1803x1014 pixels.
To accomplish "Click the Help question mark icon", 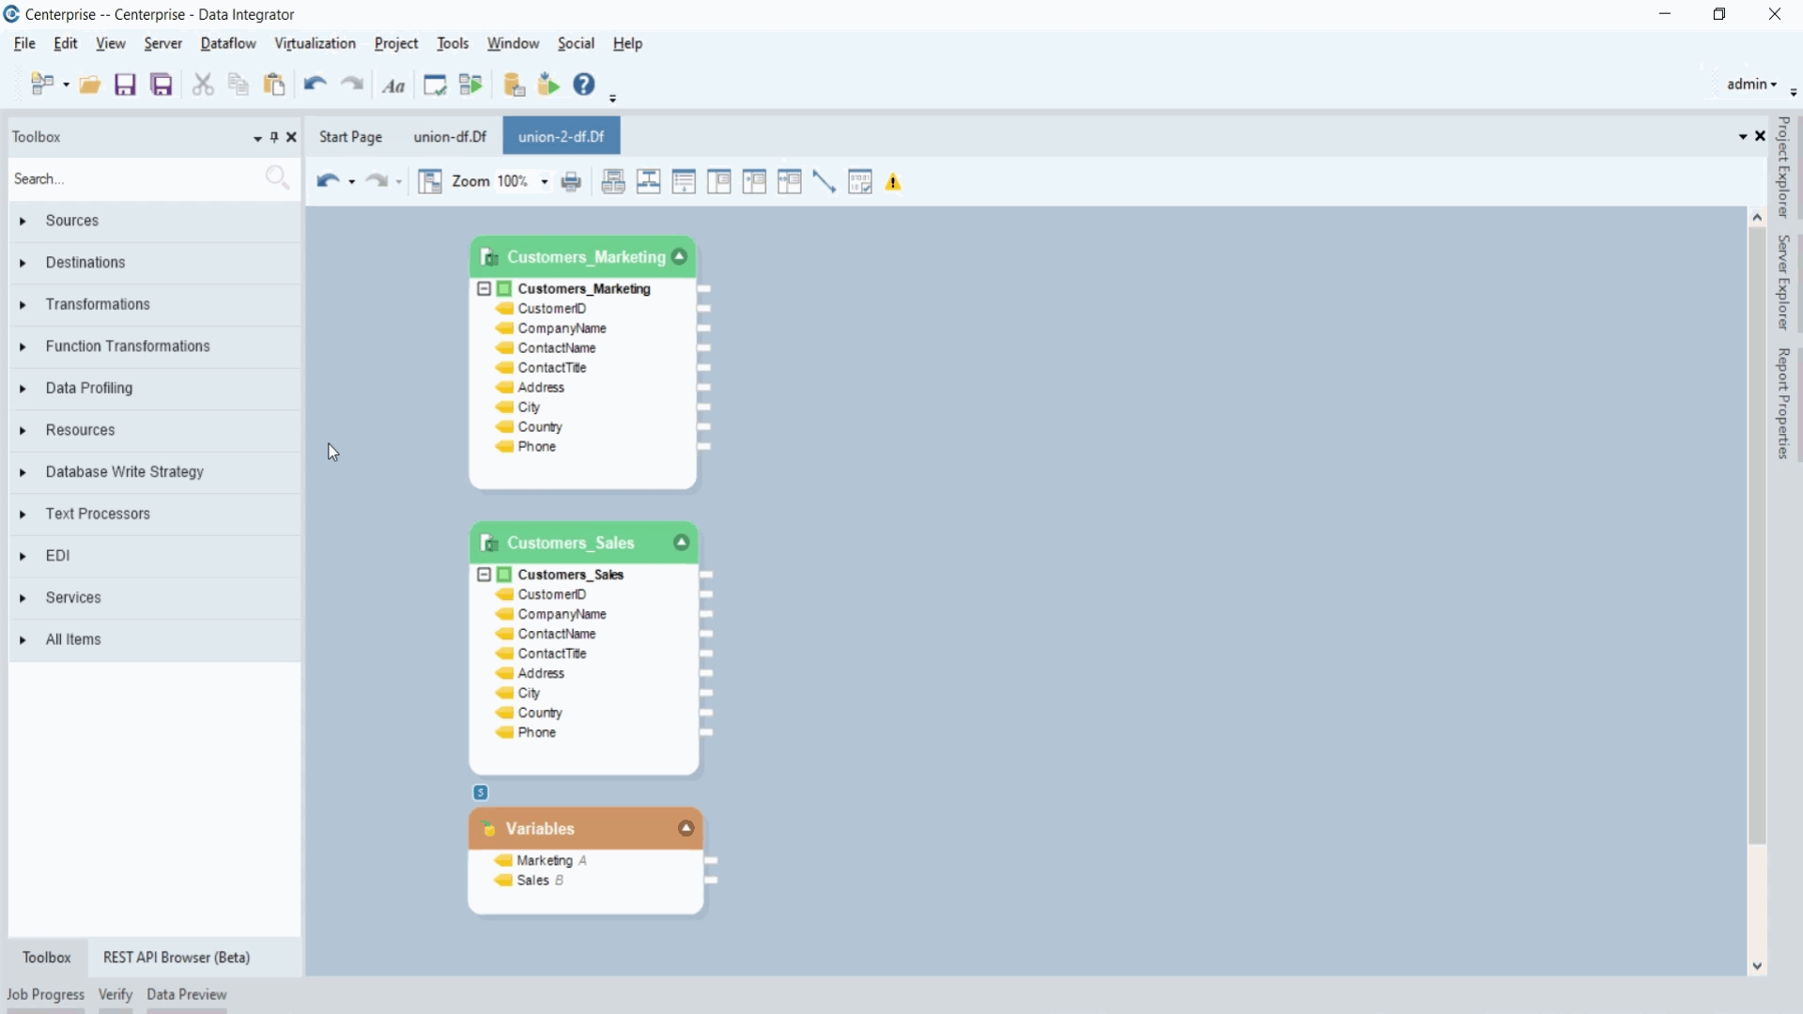I will (584, 84).
